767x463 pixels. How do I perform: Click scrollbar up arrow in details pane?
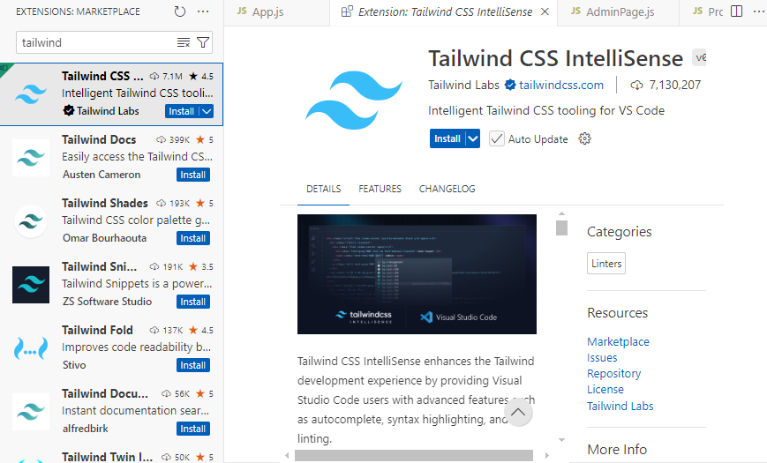click(561, 213)
